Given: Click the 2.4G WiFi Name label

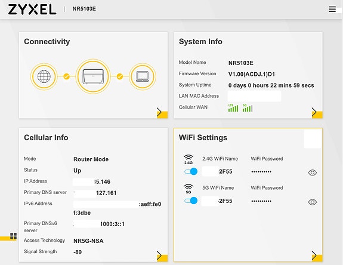Looking at the screenshot, I should coord(220,159).
